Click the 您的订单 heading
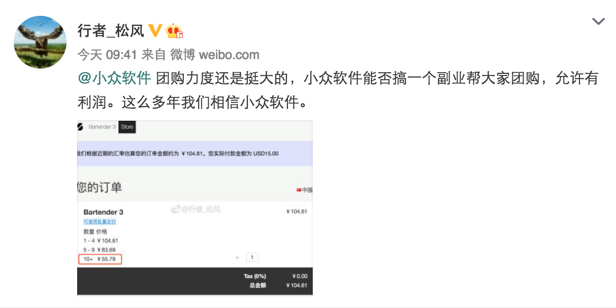 (99, 187)
